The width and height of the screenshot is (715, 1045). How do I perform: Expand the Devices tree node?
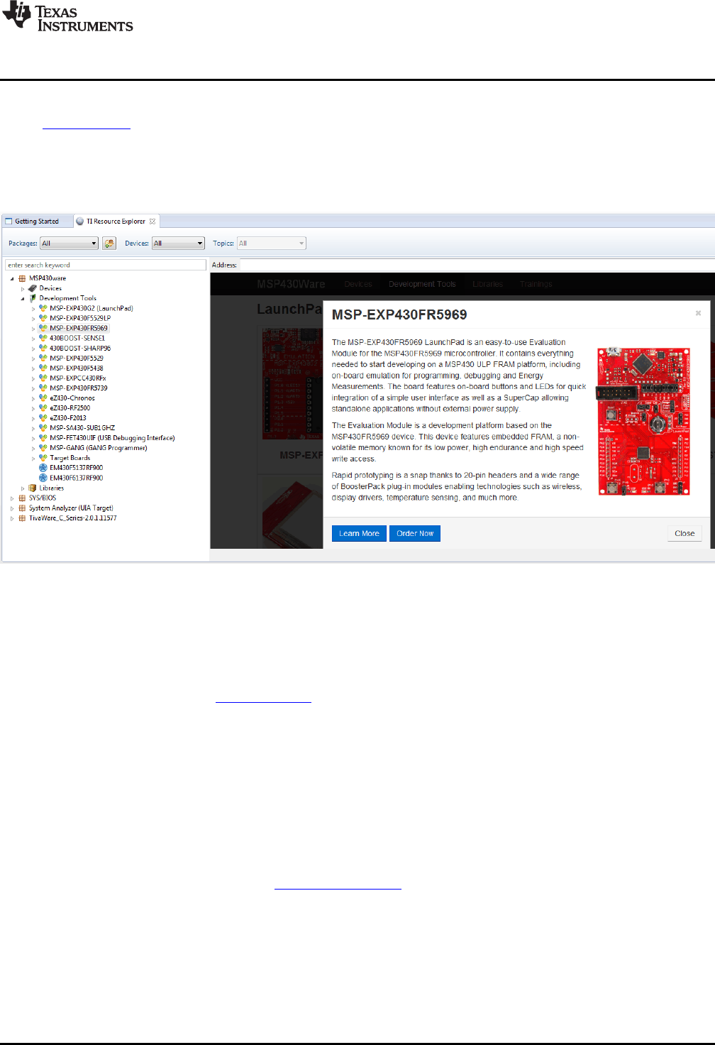23,288
